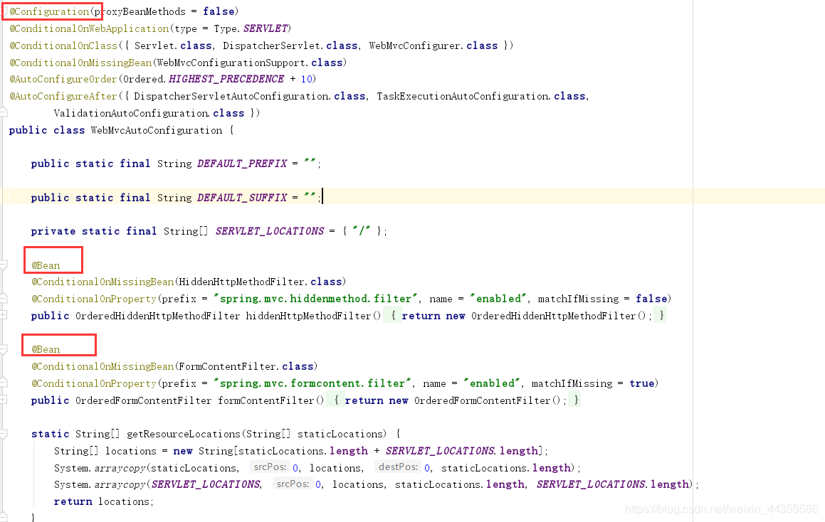Click the HIGHEST_PRECEDENCE constant
The height and width of the screenshot is (522, 825).
pyautogui.click(x=226, y=79)
